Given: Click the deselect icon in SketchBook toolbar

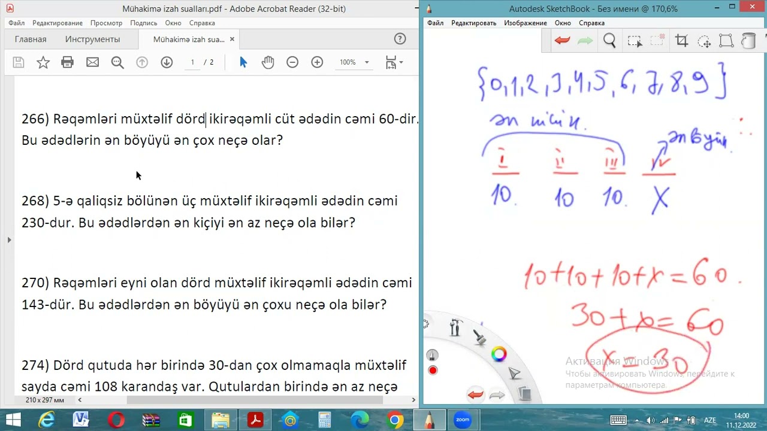Looking at the screenshot, I should (x=657, y=41).
